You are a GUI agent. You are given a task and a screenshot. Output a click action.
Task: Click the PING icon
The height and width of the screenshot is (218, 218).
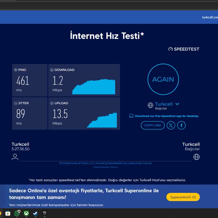click(16, 70)
